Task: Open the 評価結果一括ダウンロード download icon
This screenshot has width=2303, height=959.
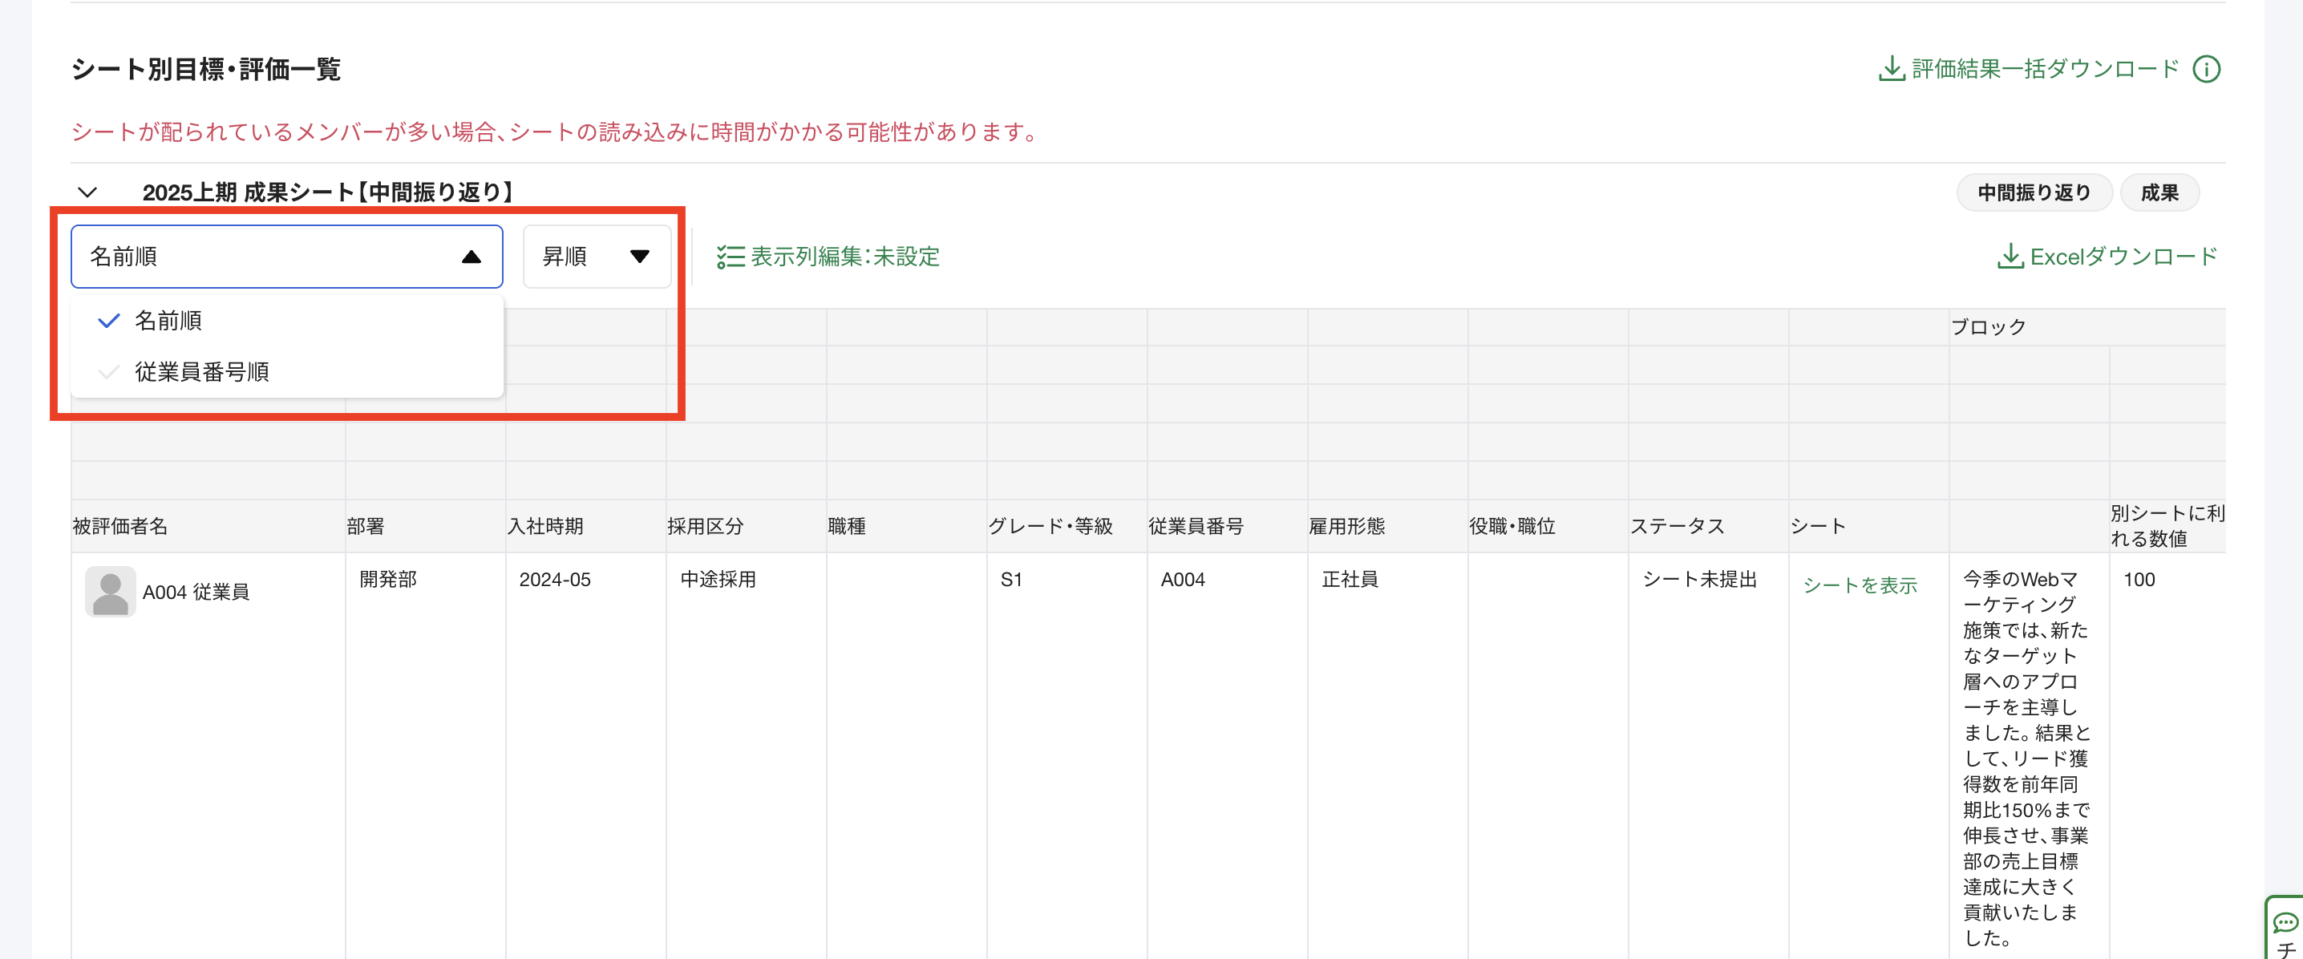Action: (x=1891, y=69)
